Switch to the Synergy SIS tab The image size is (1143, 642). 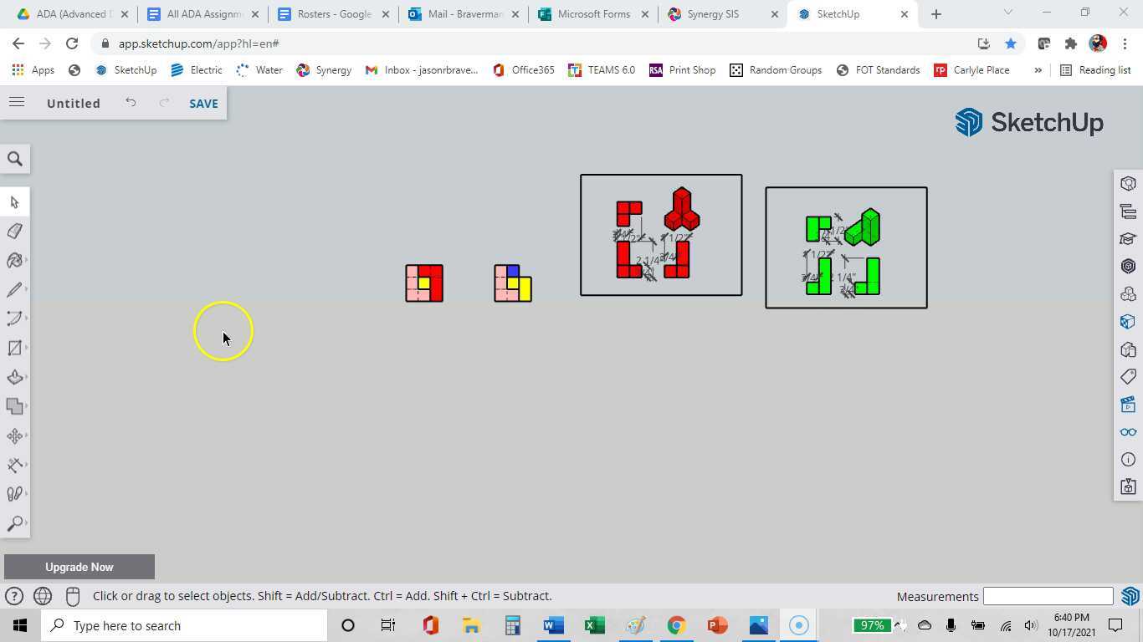[712, 14]
